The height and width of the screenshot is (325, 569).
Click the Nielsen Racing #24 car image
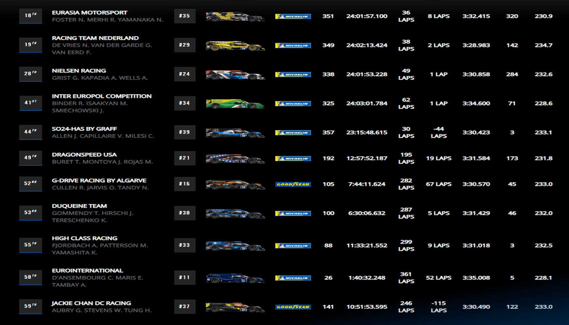click(235, 74)
